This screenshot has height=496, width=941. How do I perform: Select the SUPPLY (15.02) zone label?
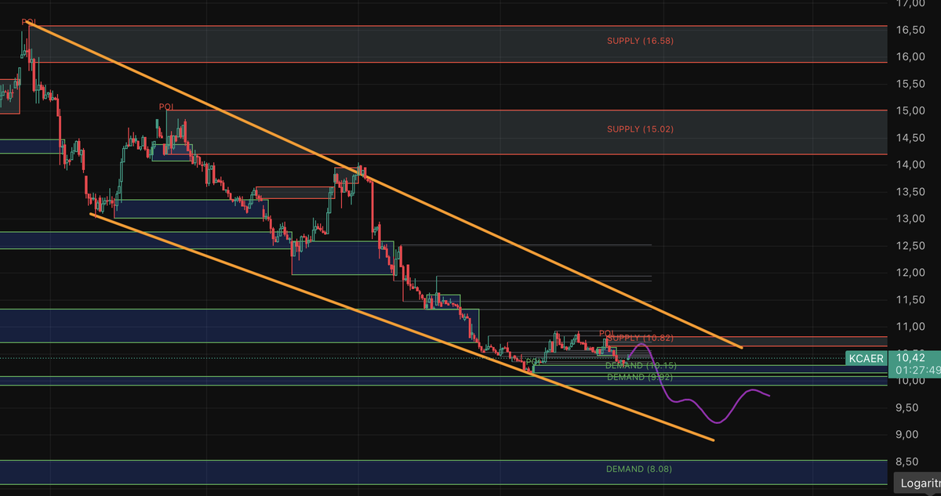[640, 129]
